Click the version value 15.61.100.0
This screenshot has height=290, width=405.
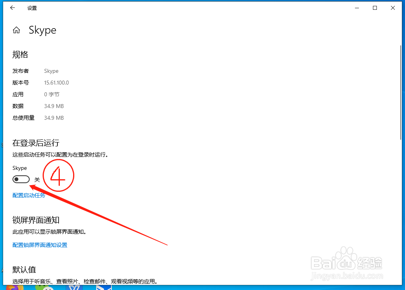coord(56,83)
